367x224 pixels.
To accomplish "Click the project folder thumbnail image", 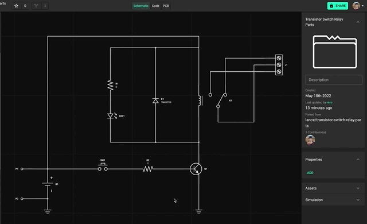I will pyautogui.click(x=335, y=52).
